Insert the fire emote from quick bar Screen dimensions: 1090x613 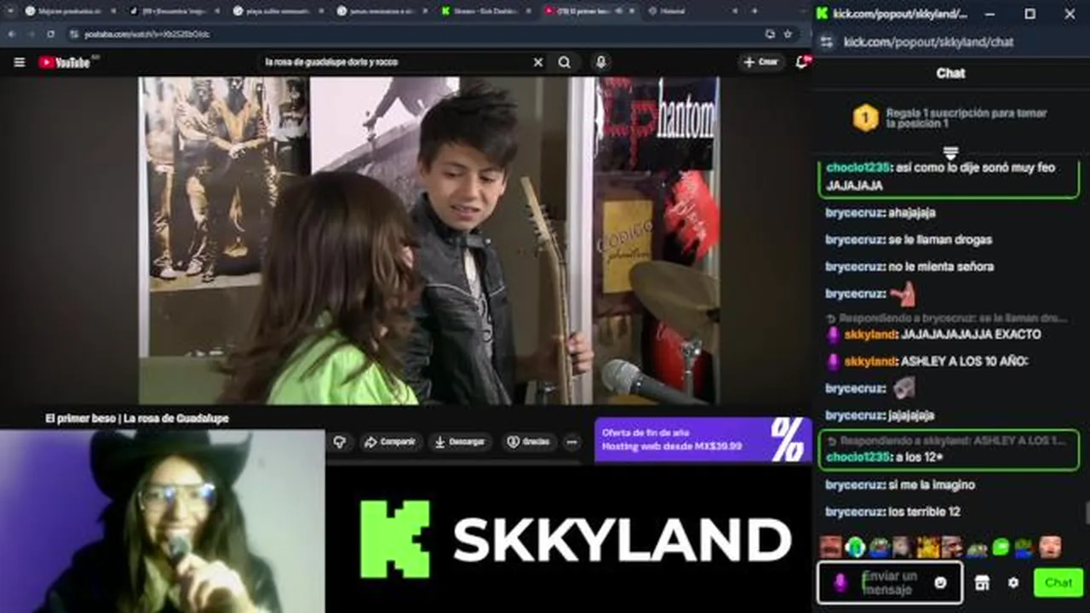(x=928, y=547)
